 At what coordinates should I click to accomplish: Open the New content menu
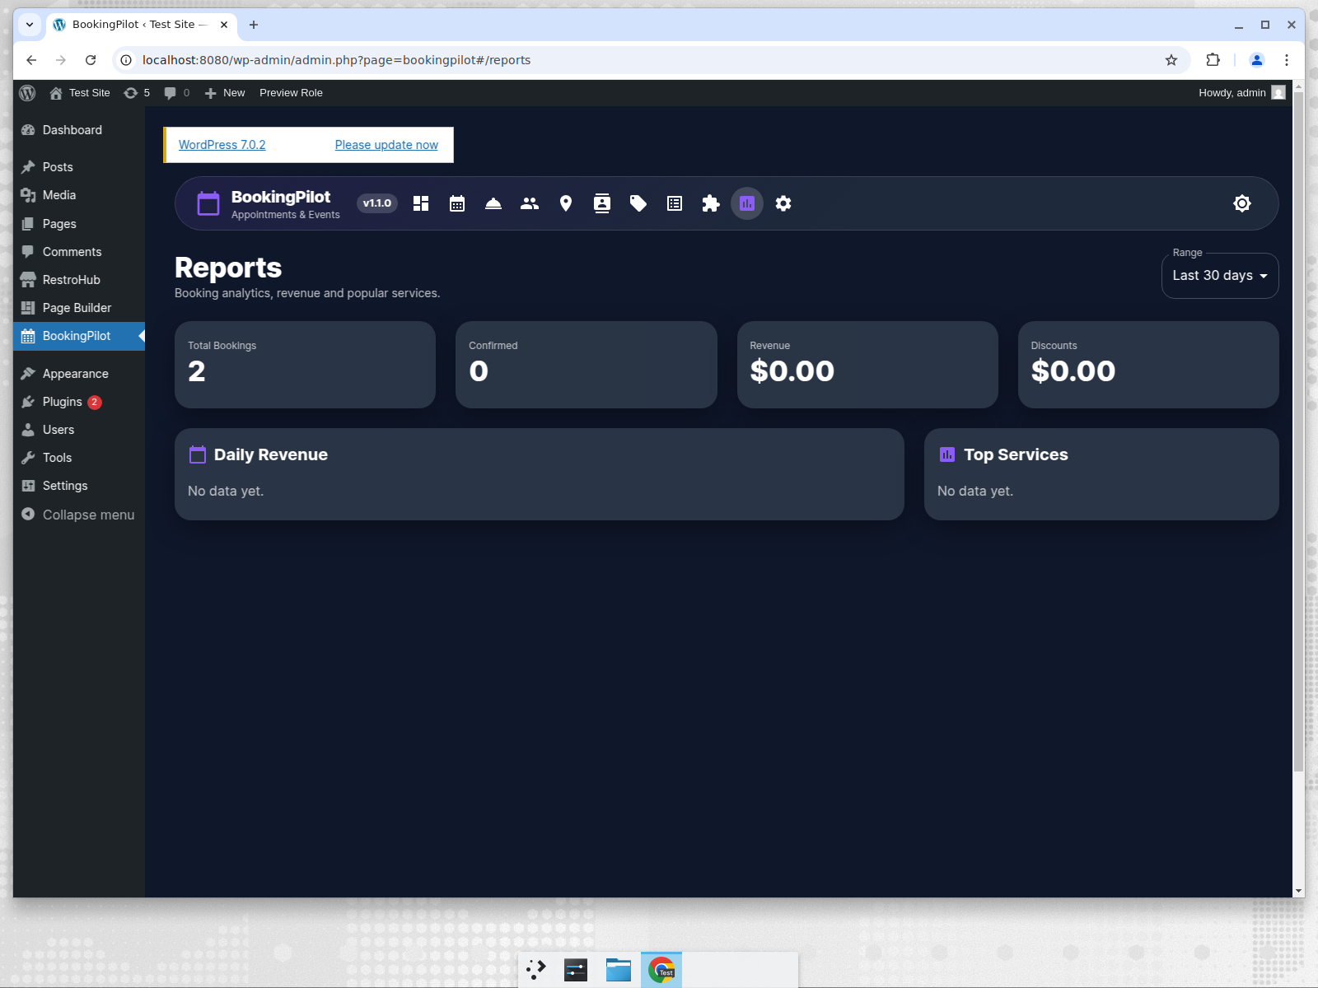(225, 93)
